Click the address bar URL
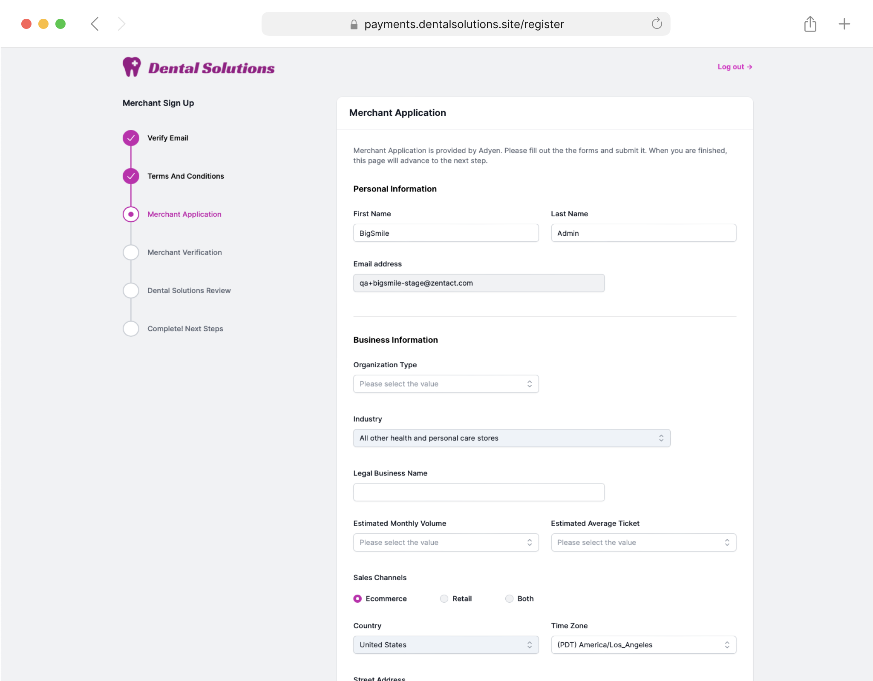Image resolution: width=873 pixels, height=681 pixels. [464, 24]
